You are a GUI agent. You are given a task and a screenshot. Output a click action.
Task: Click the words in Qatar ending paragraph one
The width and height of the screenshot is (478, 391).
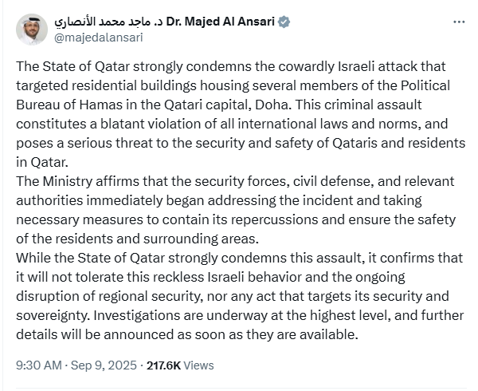point(42,162)
